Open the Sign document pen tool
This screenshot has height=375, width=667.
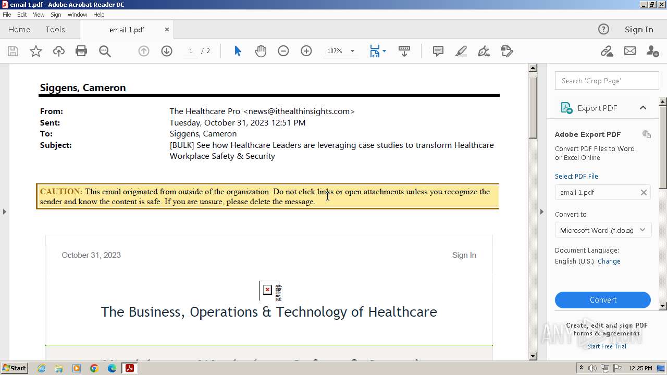484,51
